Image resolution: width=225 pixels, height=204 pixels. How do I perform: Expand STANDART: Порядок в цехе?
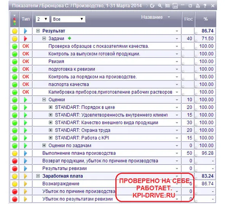click(x=51, y=107)
